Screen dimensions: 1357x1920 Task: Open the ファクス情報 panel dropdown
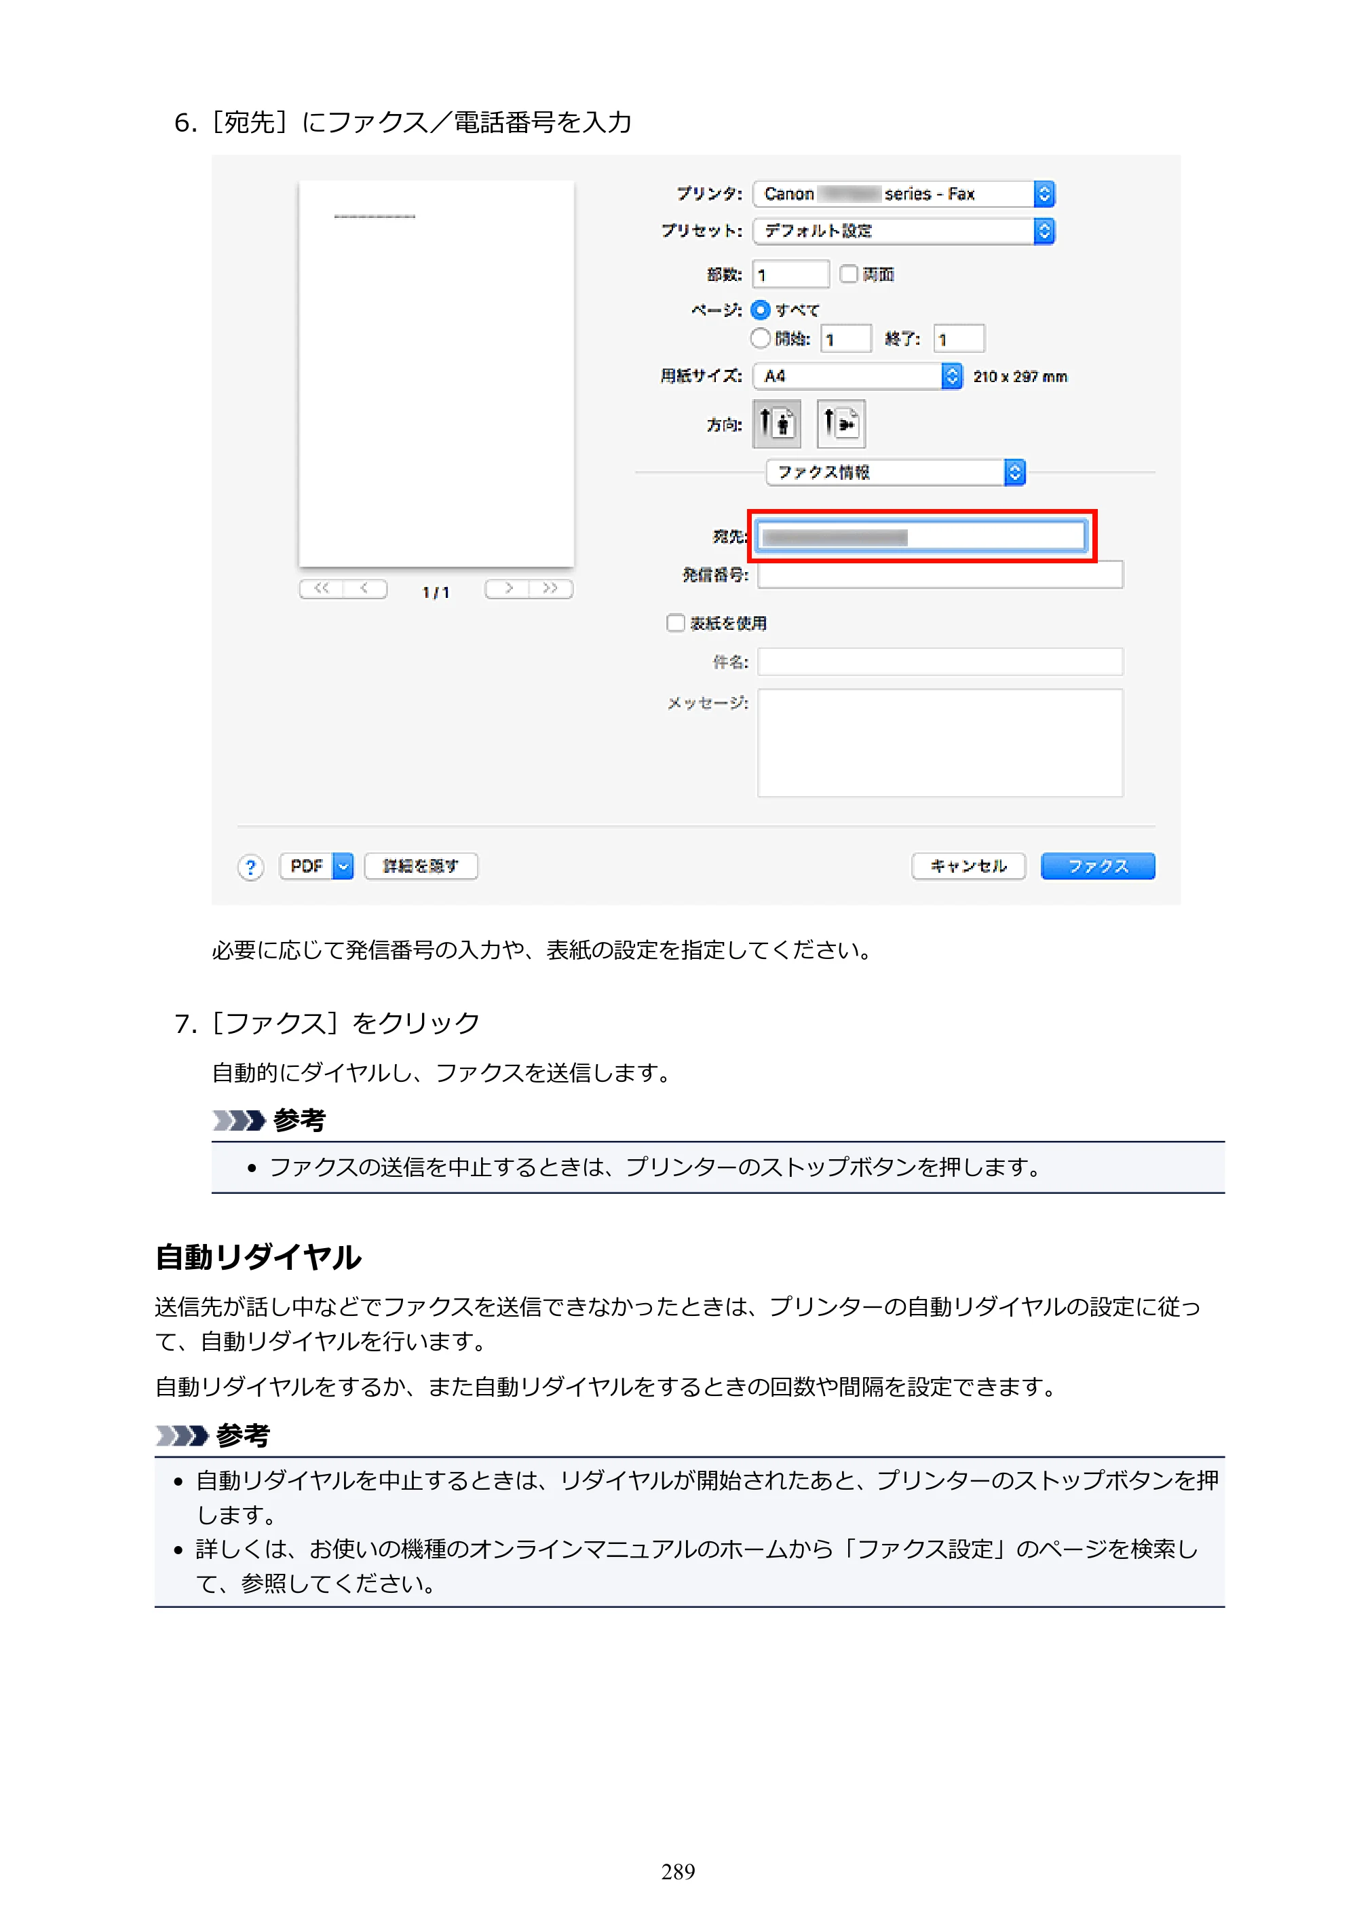[896, 472]
